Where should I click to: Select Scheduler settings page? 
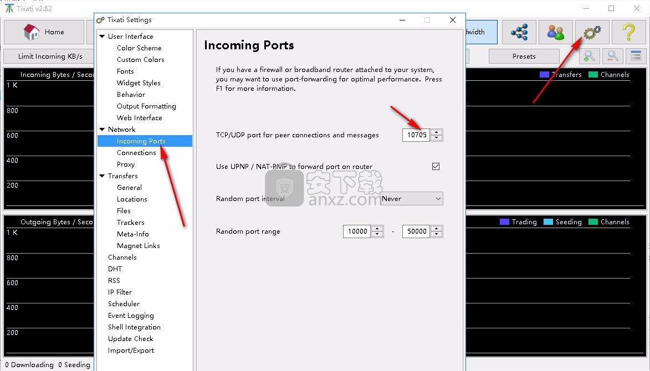tap(124, 303)
